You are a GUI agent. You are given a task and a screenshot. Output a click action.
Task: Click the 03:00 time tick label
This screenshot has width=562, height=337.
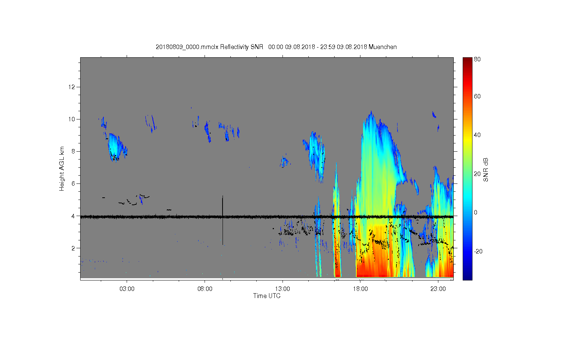coord(127,289)
